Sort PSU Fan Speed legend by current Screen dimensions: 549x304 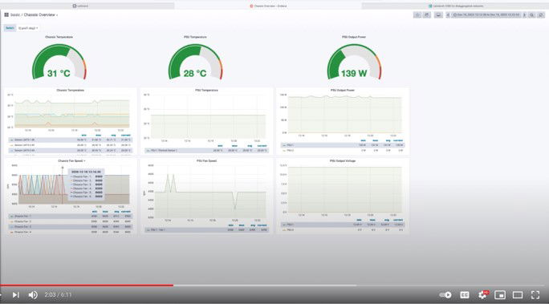click(x=262, y=225)
